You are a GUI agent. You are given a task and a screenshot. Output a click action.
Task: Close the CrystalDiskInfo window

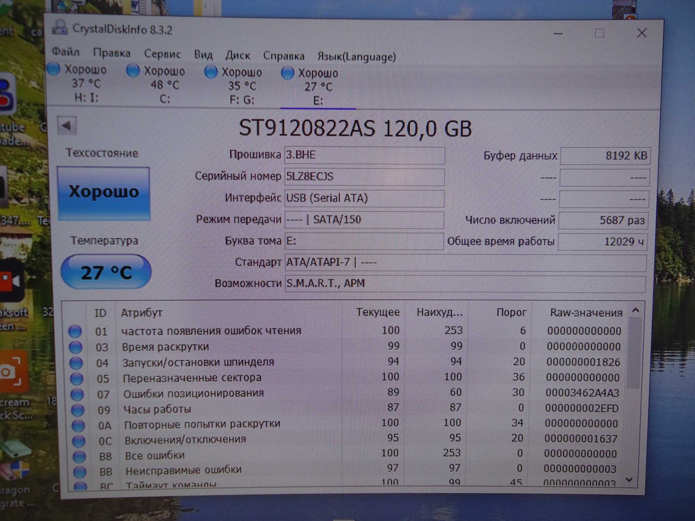pyautogui.click(x=641, y=33)
